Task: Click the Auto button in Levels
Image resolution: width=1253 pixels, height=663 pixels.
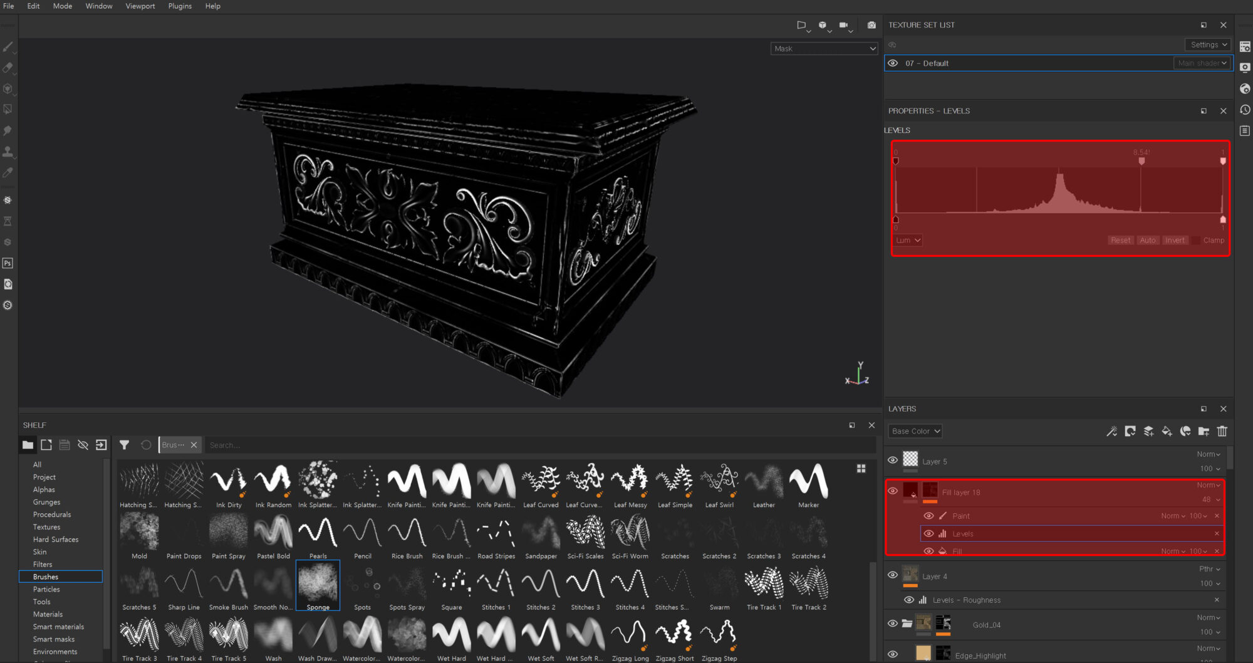Action: [x=1148, y=241]
